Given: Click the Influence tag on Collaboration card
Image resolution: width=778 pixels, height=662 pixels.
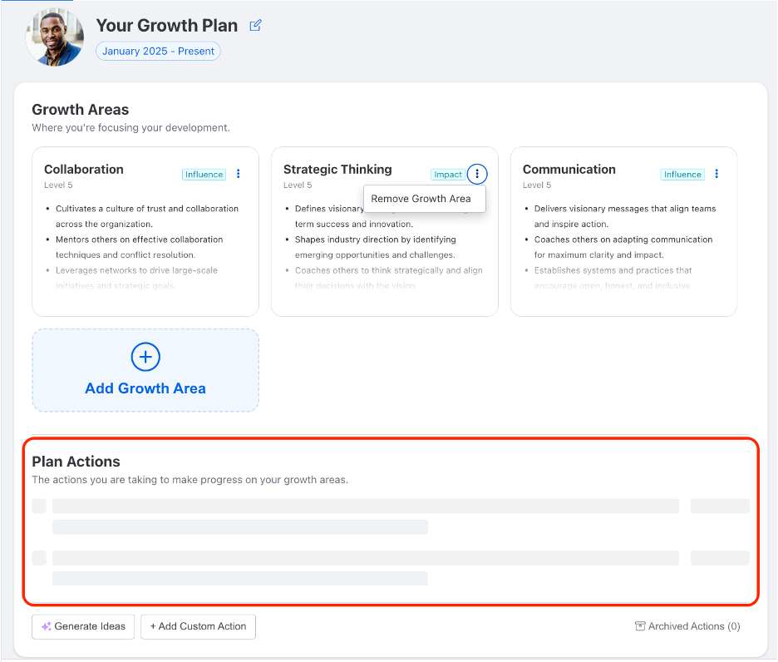Looking at the screenshot, I should point(204,175).
